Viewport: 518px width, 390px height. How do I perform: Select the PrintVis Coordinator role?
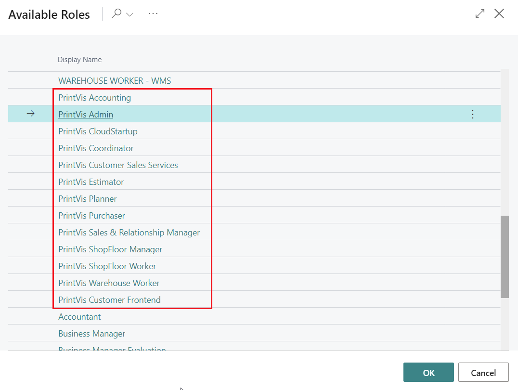point(95,148)
